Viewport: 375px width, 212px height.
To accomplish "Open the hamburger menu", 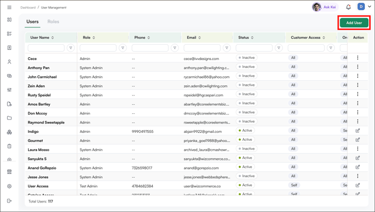I will point(10,7).
